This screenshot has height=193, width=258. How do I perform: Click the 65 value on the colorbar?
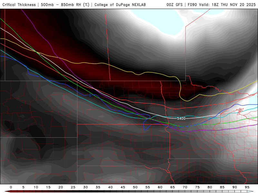(173, 187)
